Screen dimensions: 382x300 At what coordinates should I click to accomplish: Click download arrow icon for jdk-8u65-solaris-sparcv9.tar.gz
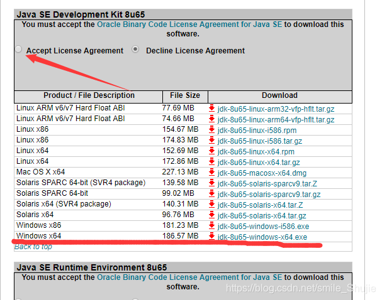pyautogui.click(x=211, y=194)
